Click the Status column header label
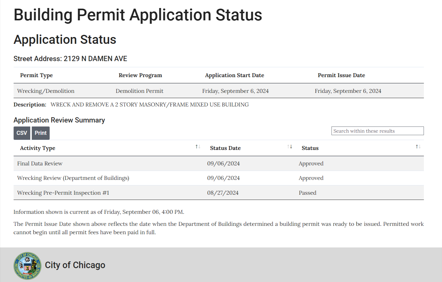The image size is (442, 282). point(310,148)
